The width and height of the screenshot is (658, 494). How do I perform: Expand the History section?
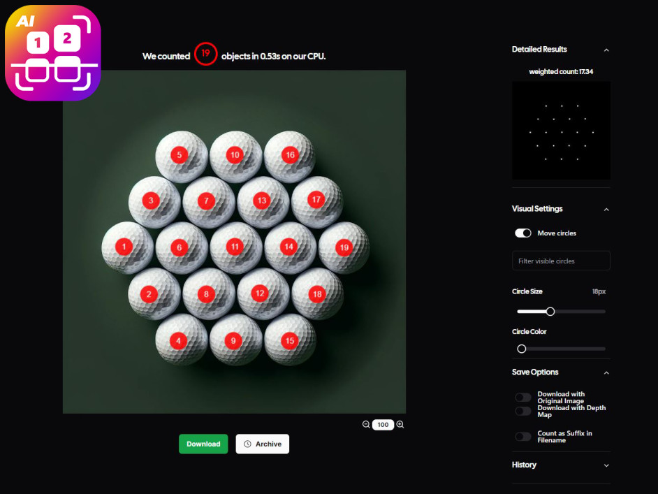click(x=606, y=465)
